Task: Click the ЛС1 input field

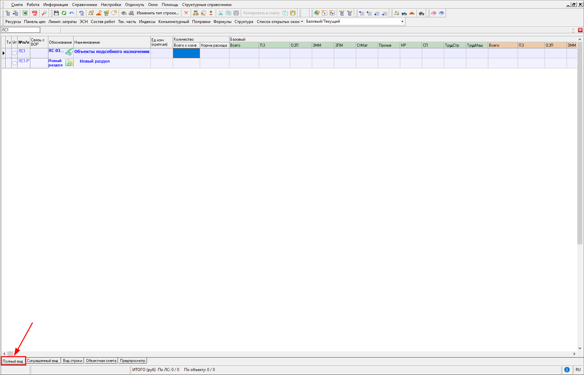Action: 21,30
